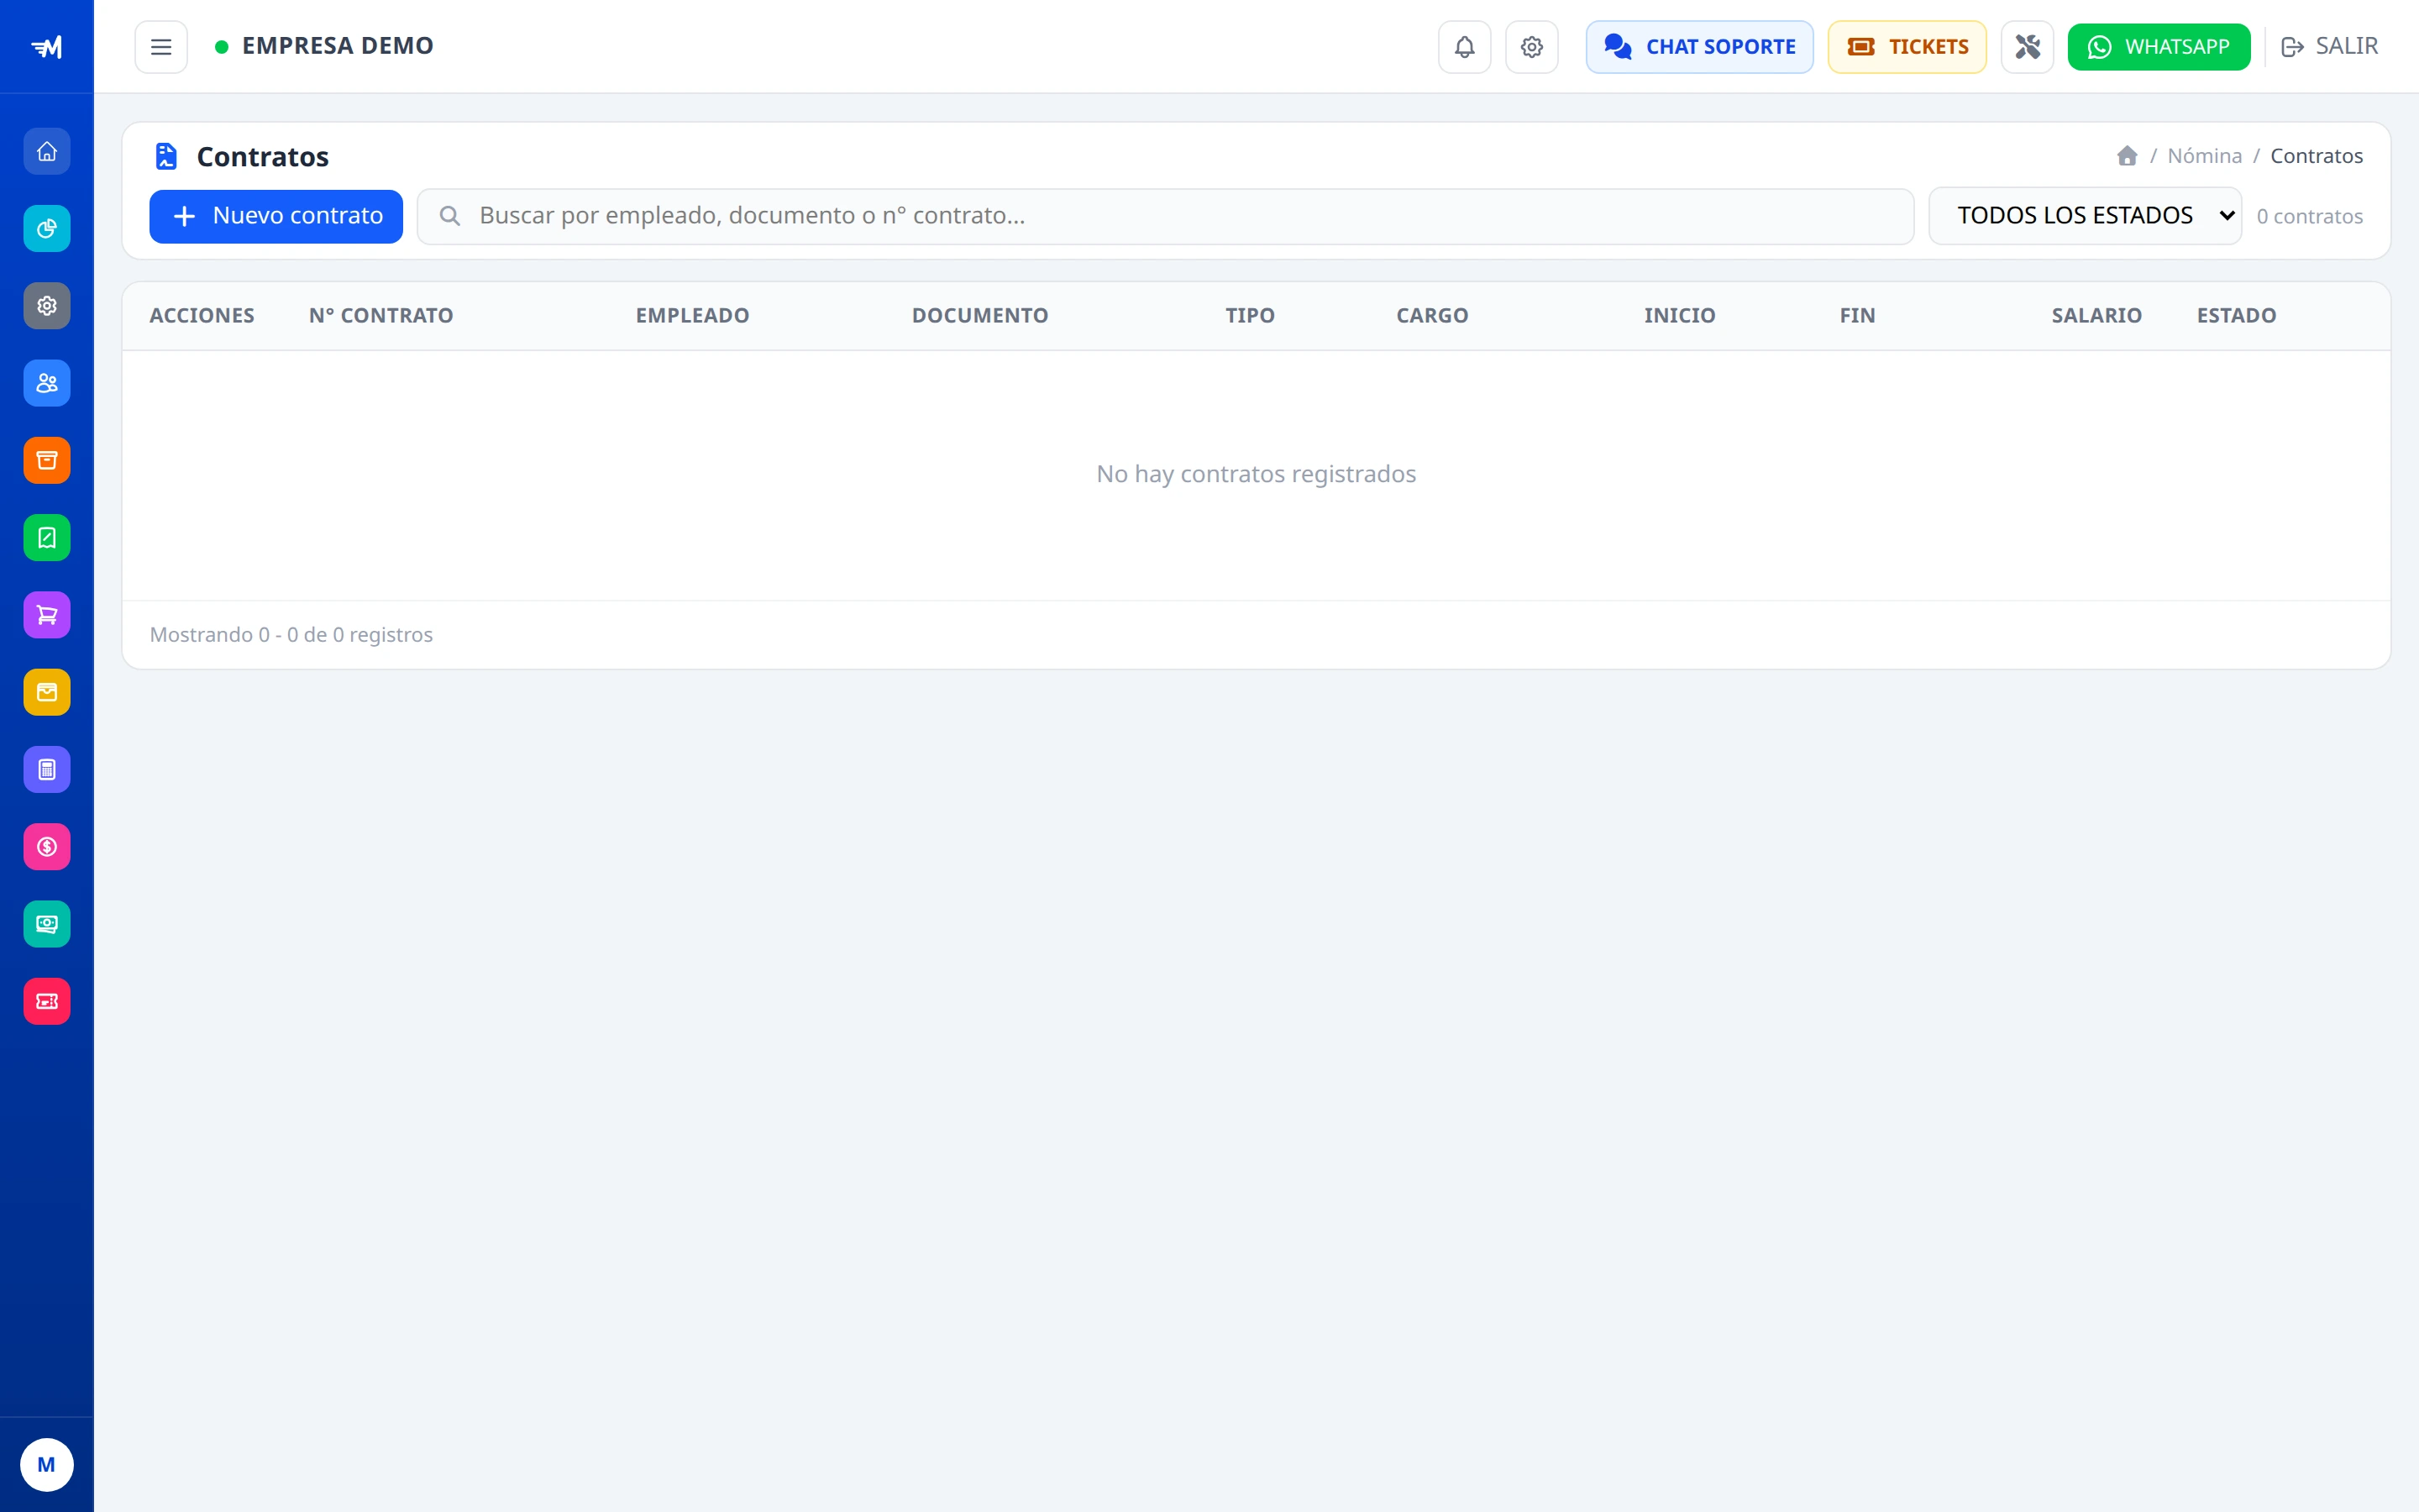
Task: Expand the Todos los estados dropdown
Action: tap(2086, 216)
